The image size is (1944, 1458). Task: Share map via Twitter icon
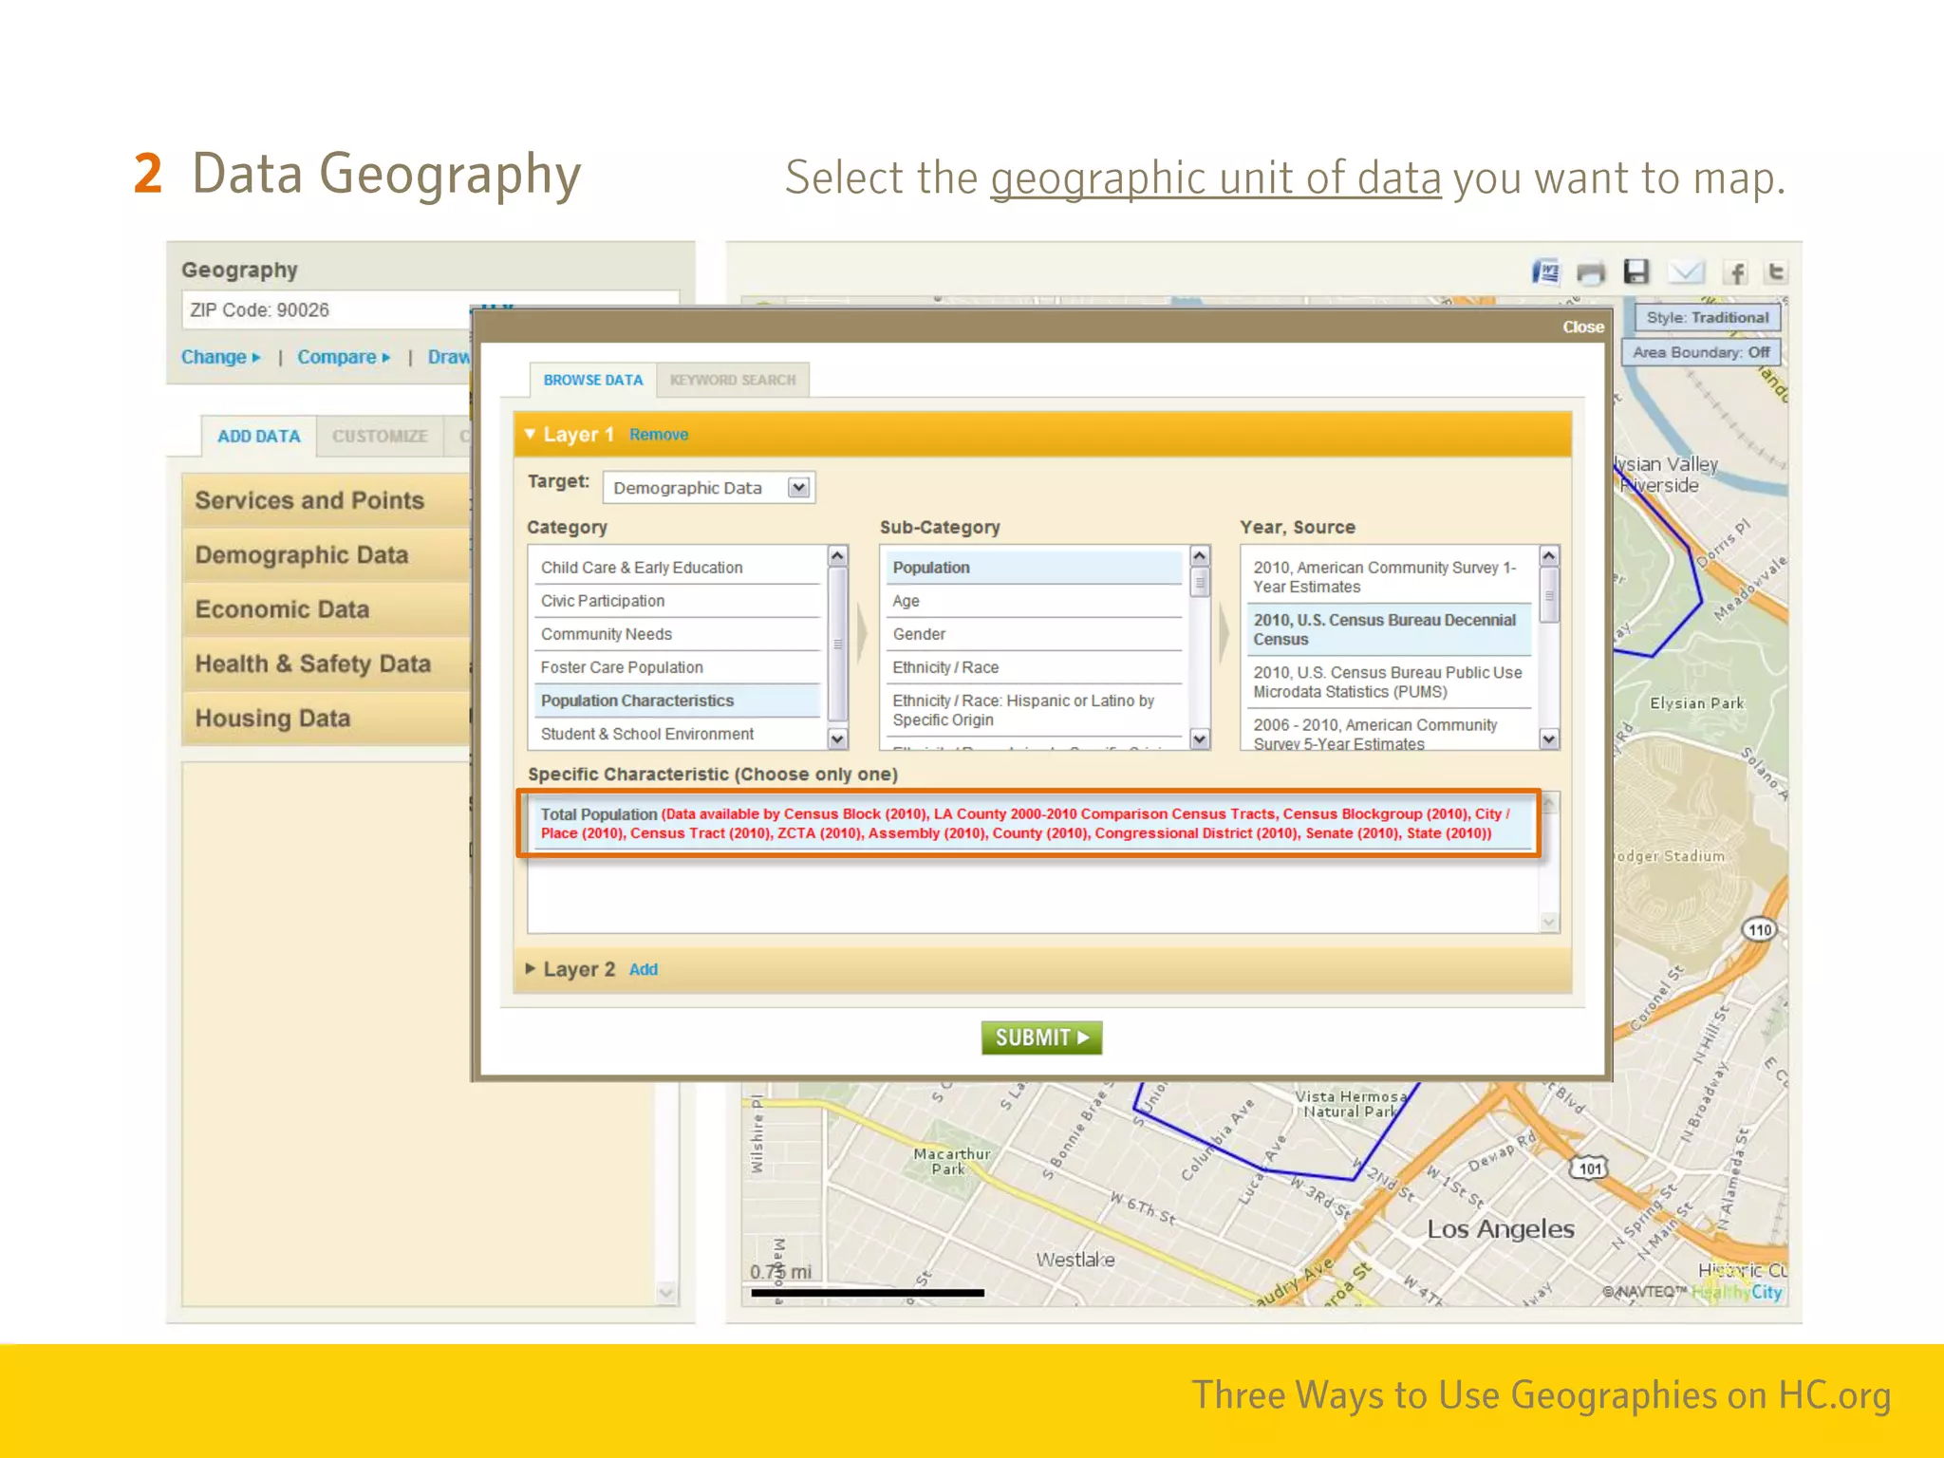[x=1776, y=273]
